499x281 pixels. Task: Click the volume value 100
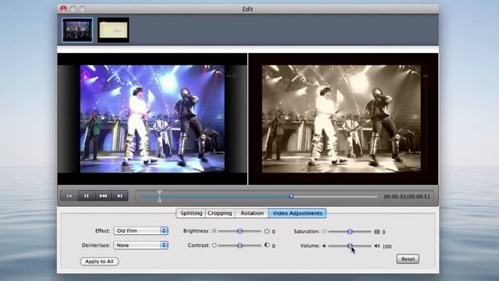[x=387, y=247]
